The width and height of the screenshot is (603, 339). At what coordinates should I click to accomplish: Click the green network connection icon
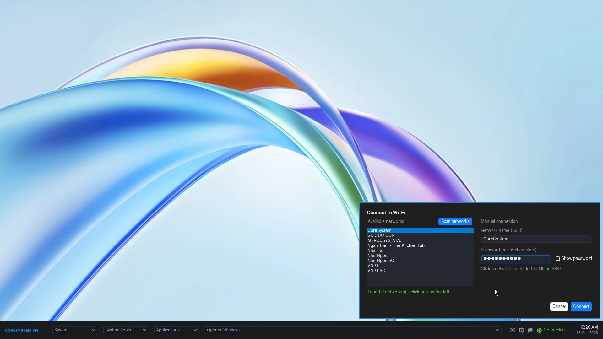point(539,330)
